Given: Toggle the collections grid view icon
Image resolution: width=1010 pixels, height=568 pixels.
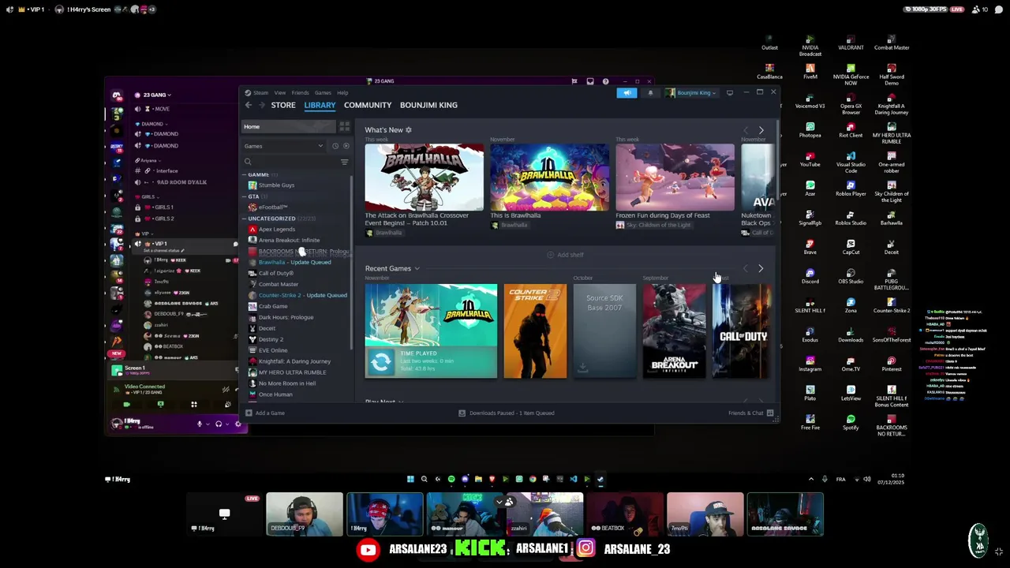Looking at the screenshot, I should point(344,126).
